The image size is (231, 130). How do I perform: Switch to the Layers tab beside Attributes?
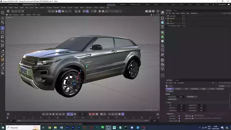177,80
